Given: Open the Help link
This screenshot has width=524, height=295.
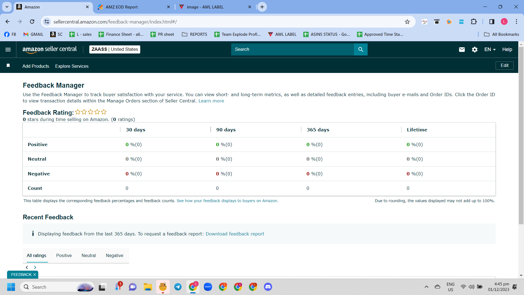Looking at the screenshot, I should click(x=507, y=49).
